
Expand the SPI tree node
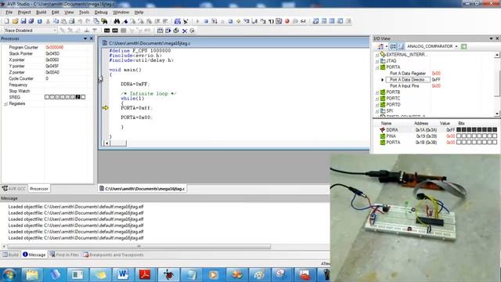coord(377,111)
